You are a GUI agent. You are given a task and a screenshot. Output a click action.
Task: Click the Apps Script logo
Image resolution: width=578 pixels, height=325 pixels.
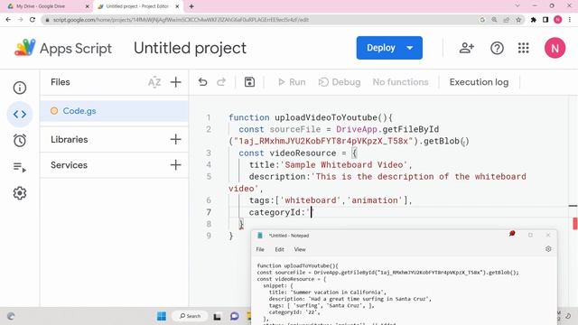[25, 48]
